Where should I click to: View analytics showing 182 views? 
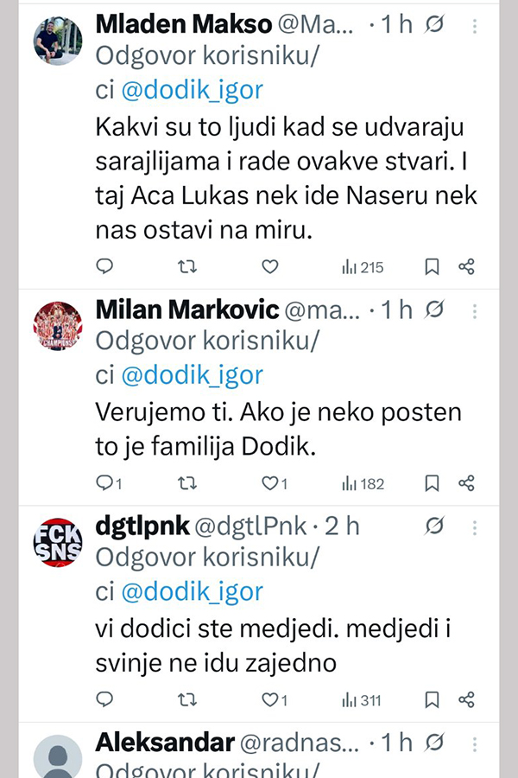pos(363,483)
